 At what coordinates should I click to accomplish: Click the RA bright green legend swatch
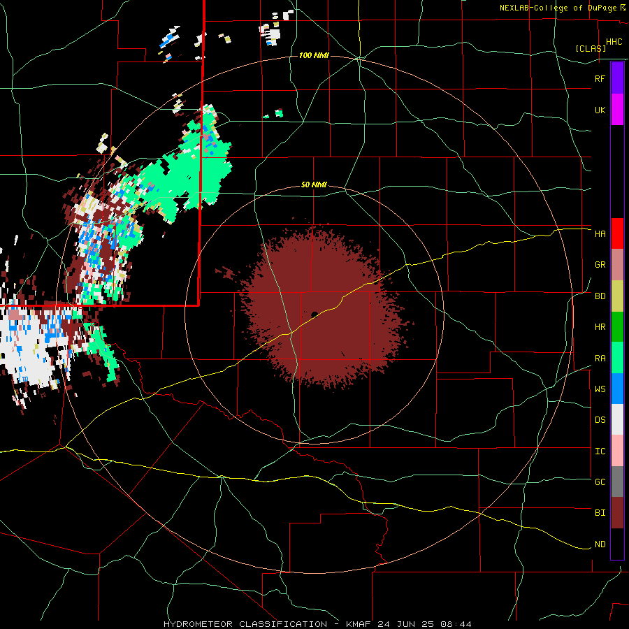coord(617,358)
